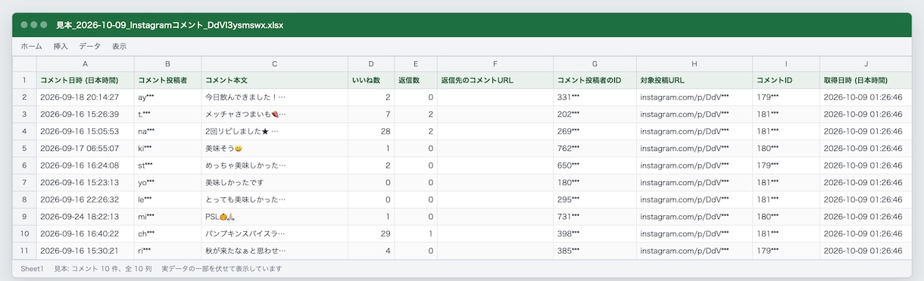Click the 返信数 header cell
The image size is (924, 281).
tap(416, 80)
